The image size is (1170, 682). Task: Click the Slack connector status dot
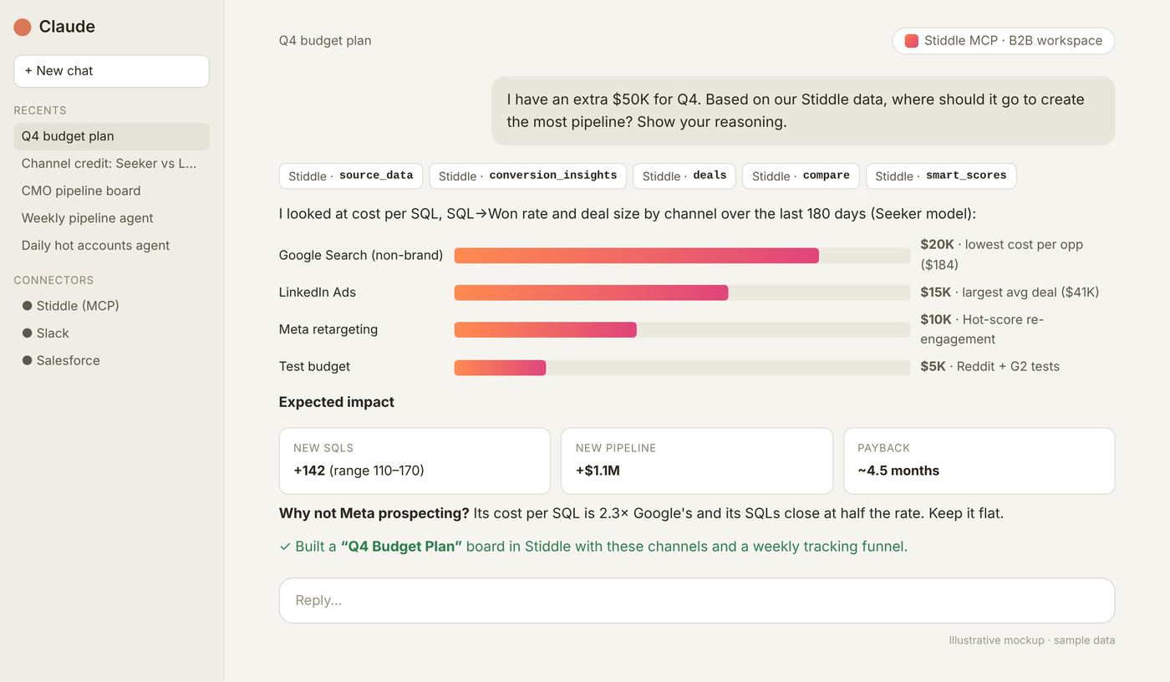click(27, 333)
